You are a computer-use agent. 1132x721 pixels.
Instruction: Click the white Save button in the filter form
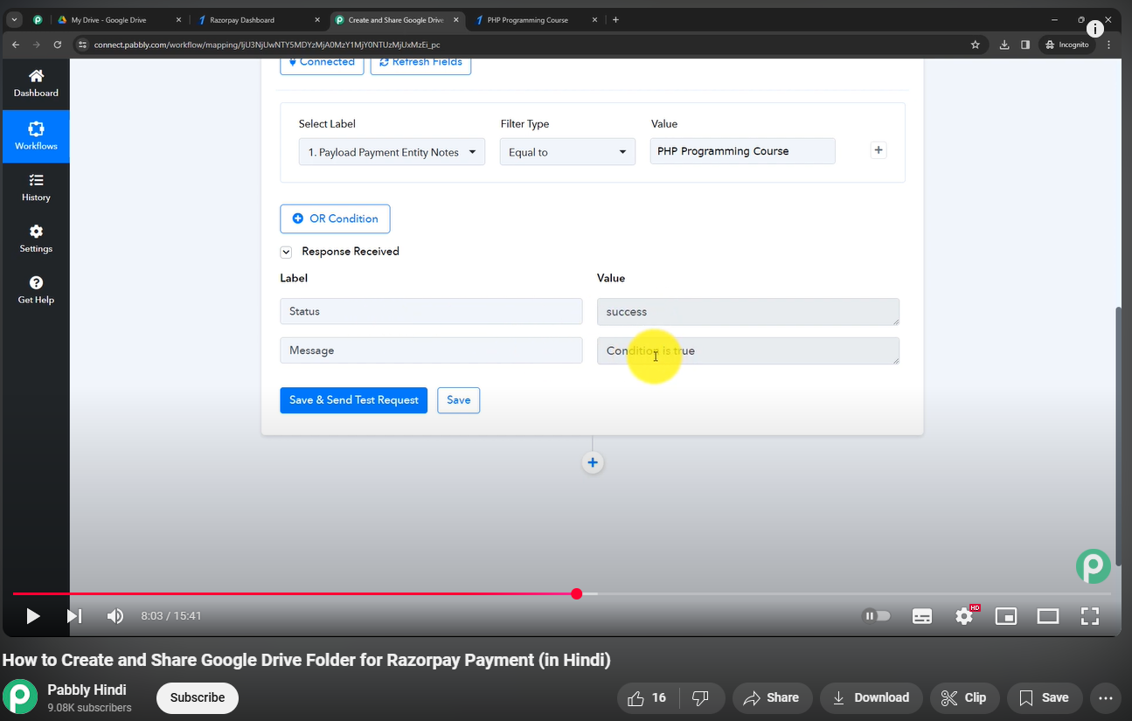coord(459,400)
